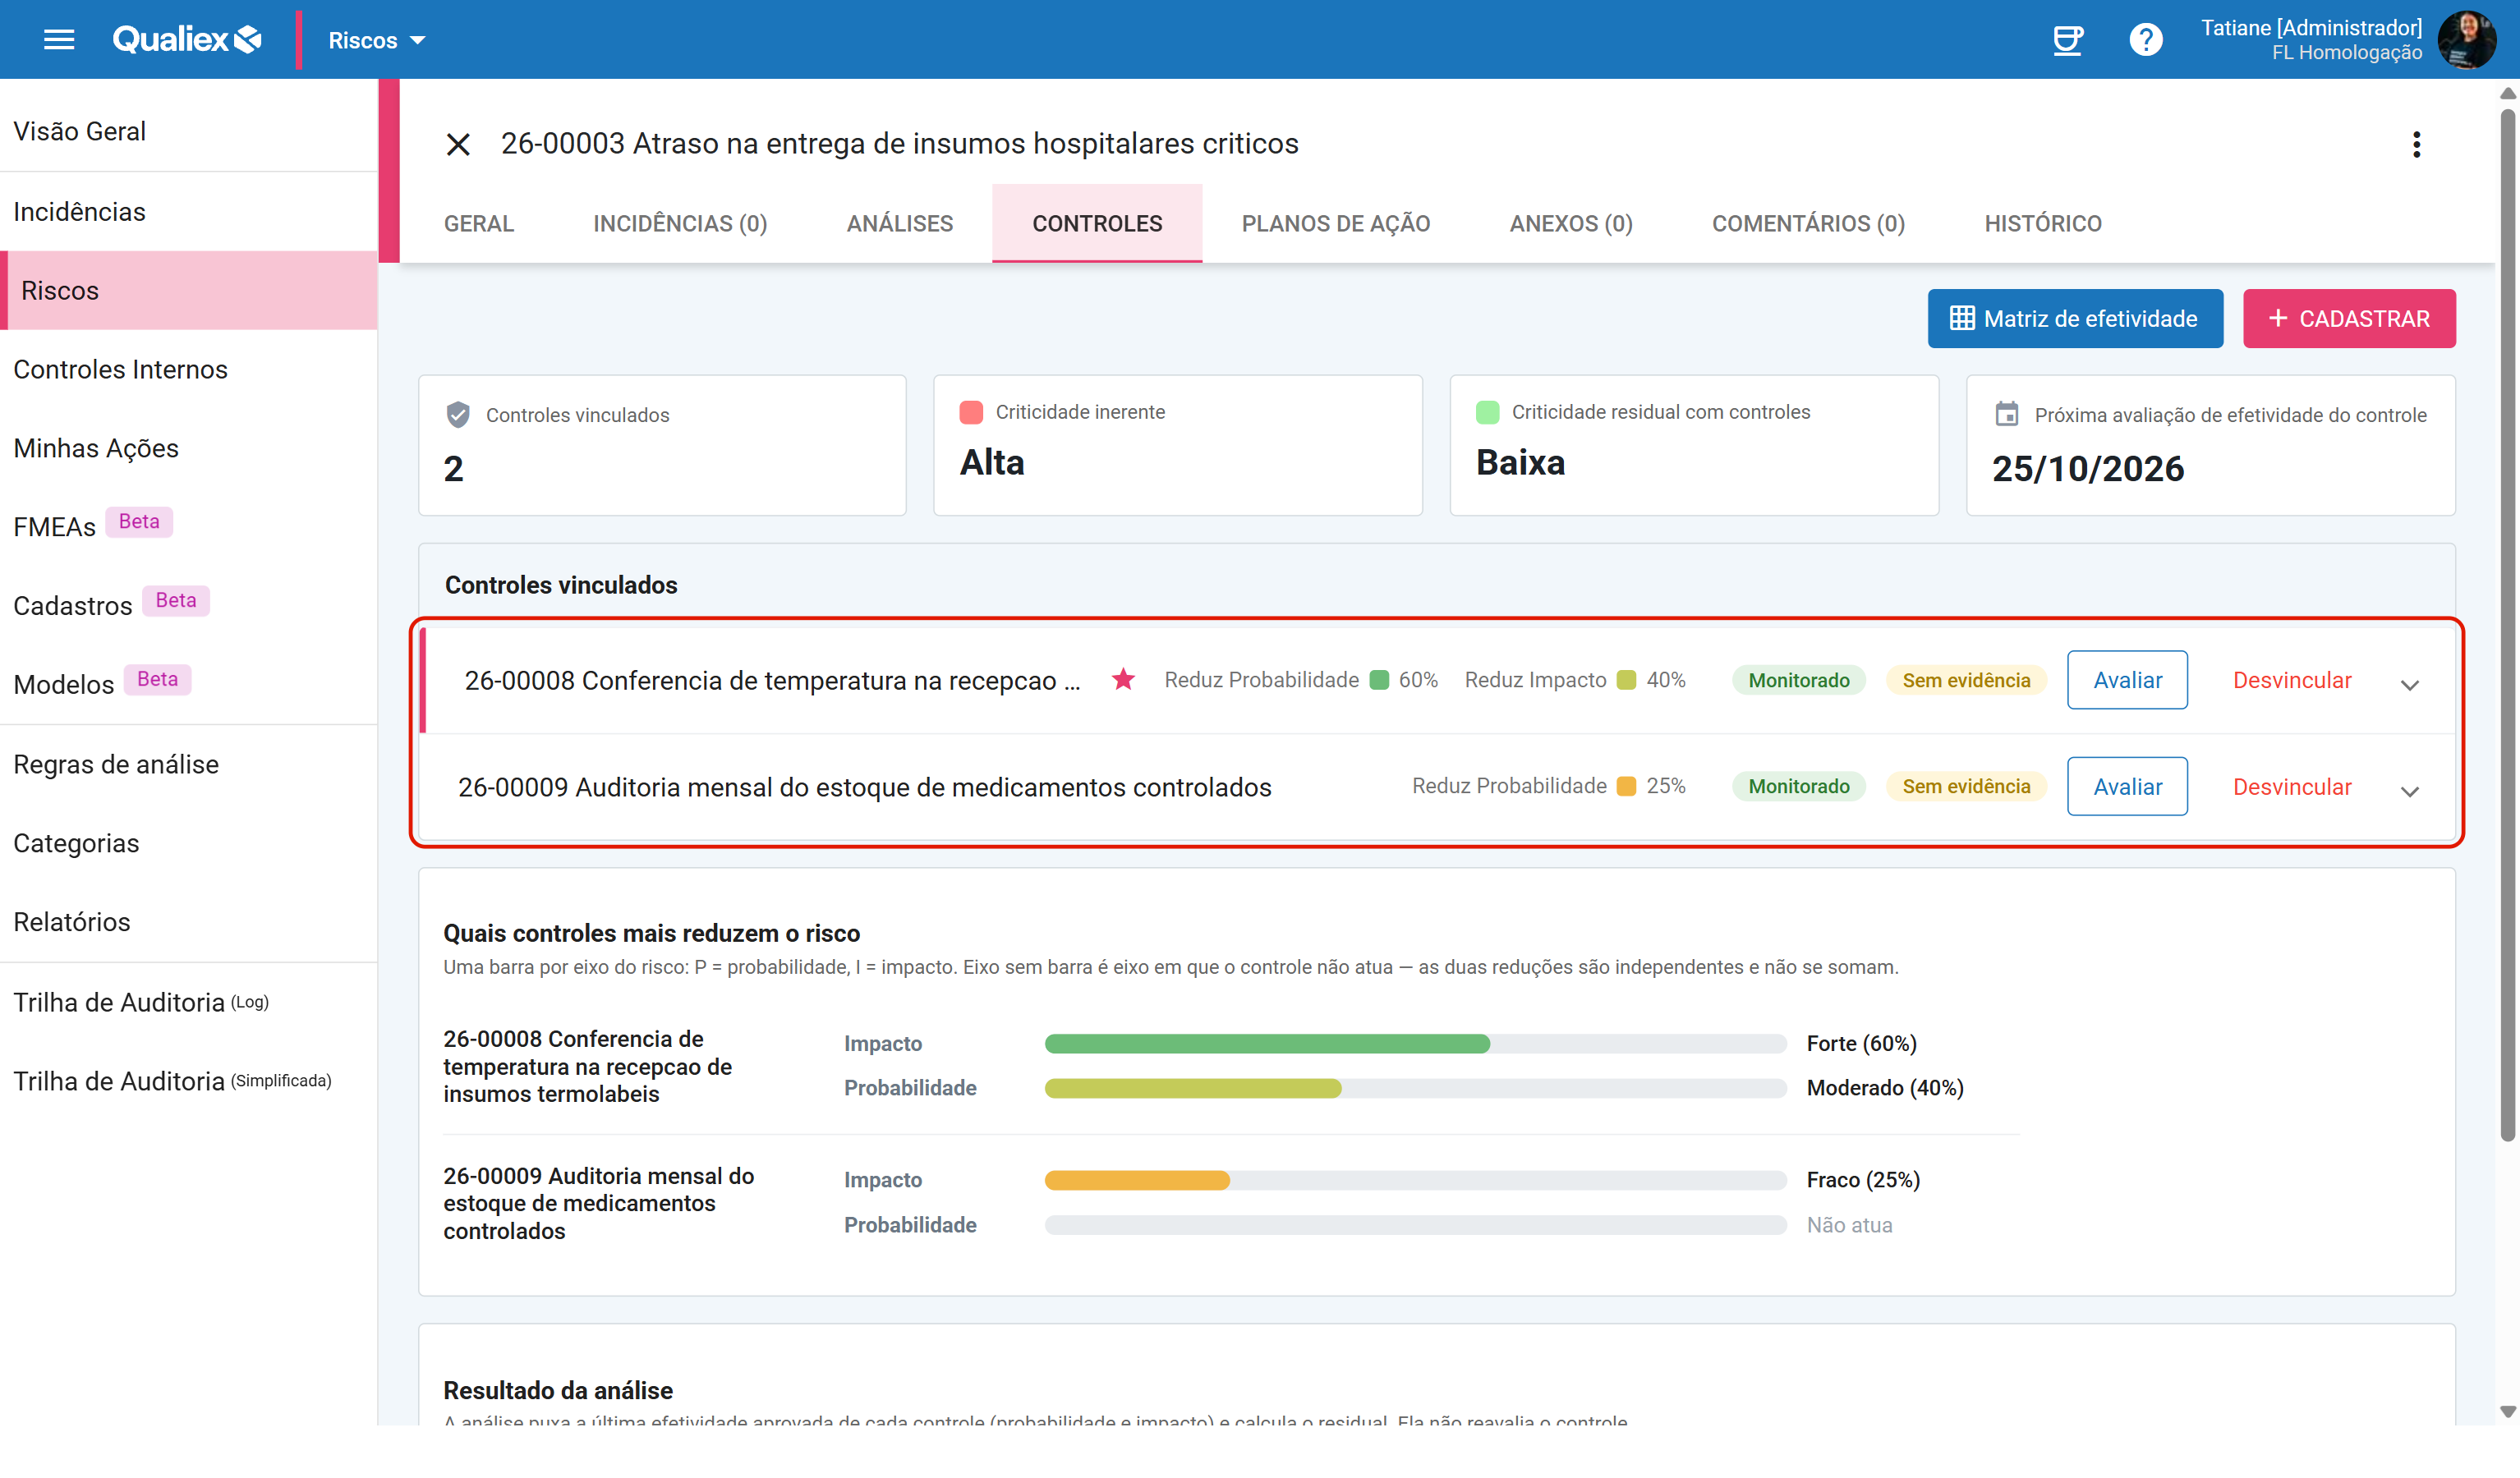Click the shield icon in Controles vinculados card
This screenshot has width=2520, height=1478.
(458, 415)
